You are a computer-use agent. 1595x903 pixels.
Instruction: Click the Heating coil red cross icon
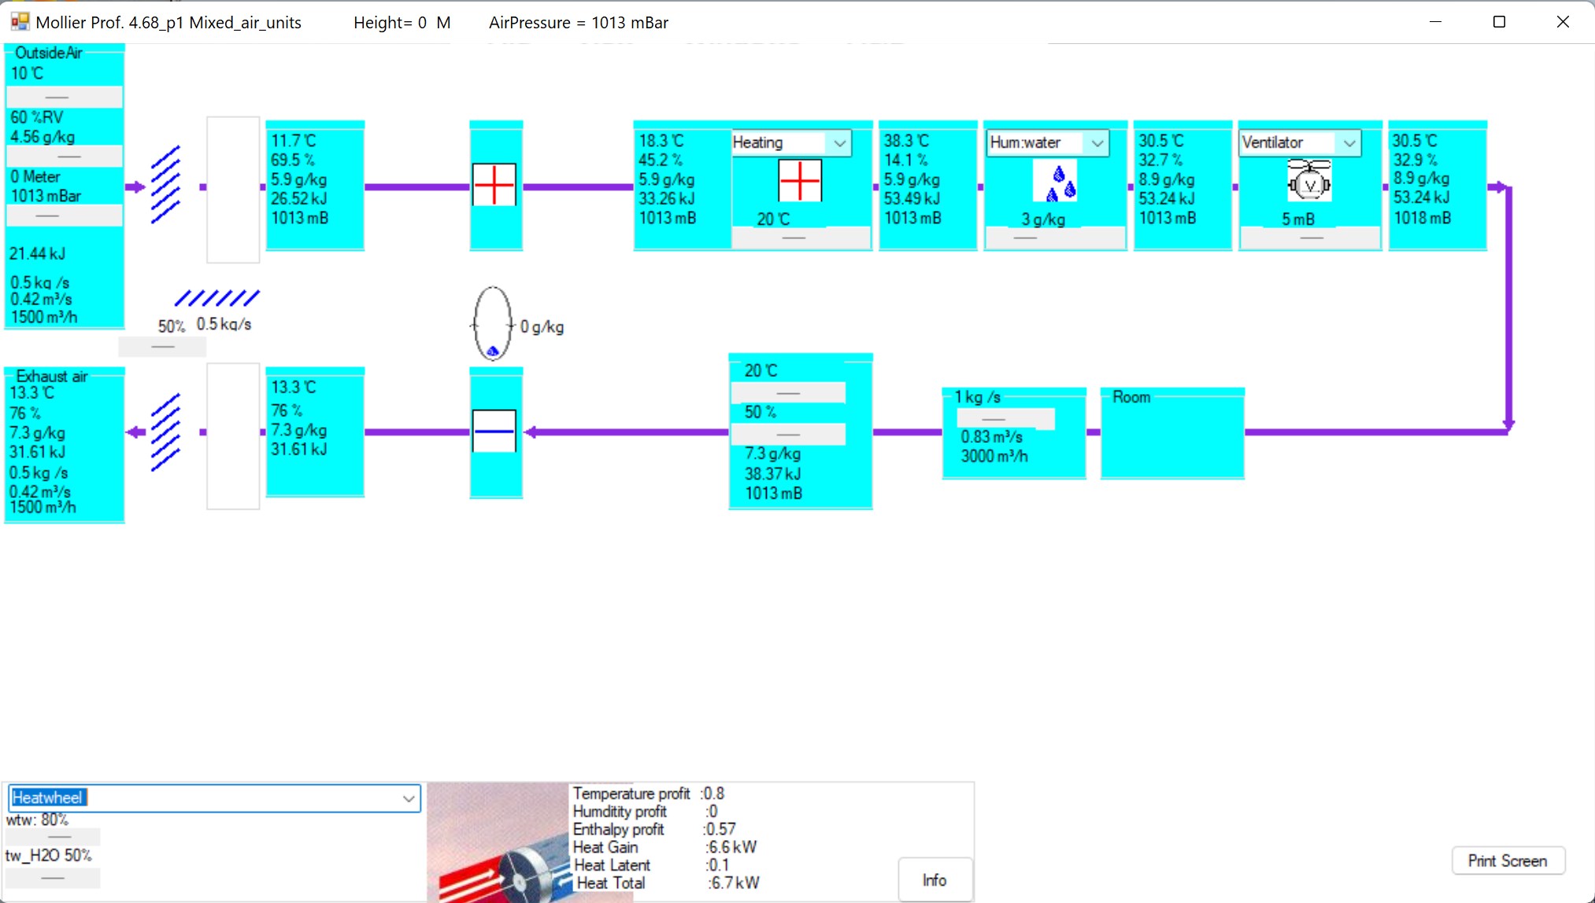[x=800, y=180]
